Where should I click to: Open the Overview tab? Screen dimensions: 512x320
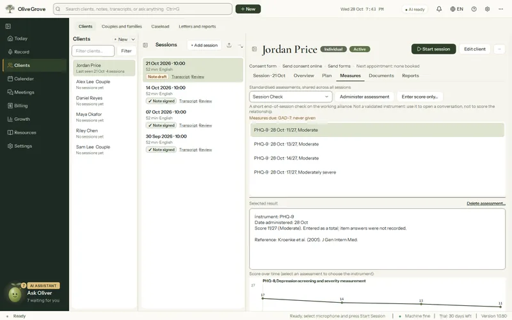(303, 76)
